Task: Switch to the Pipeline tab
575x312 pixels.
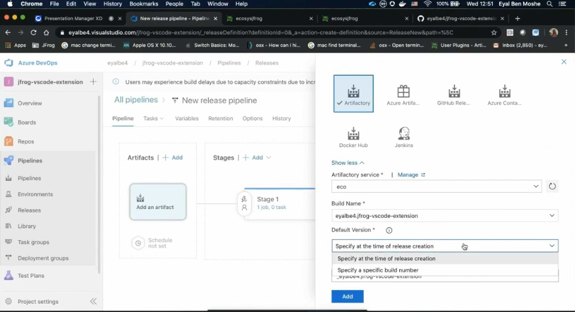Action: coord(123,118)
